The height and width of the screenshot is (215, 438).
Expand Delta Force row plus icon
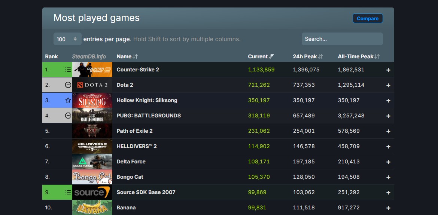click(388, 162)
